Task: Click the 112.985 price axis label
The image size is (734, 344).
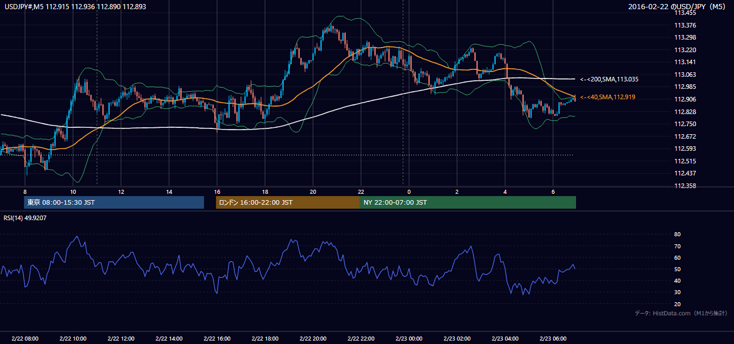Action: (x=685, y=87)
